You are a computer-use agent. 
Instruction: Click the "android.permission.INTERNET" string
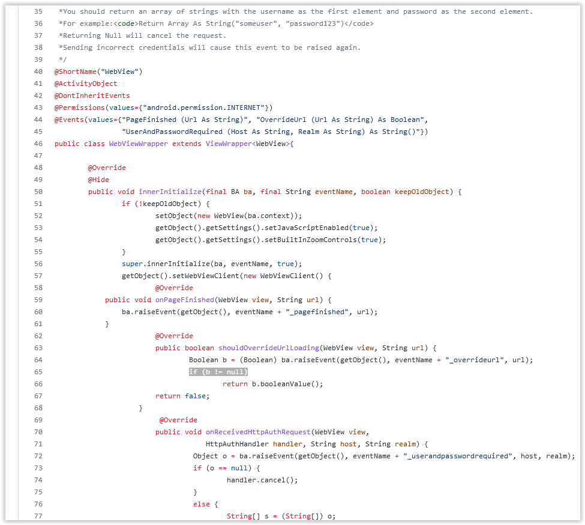click(204, 108)
